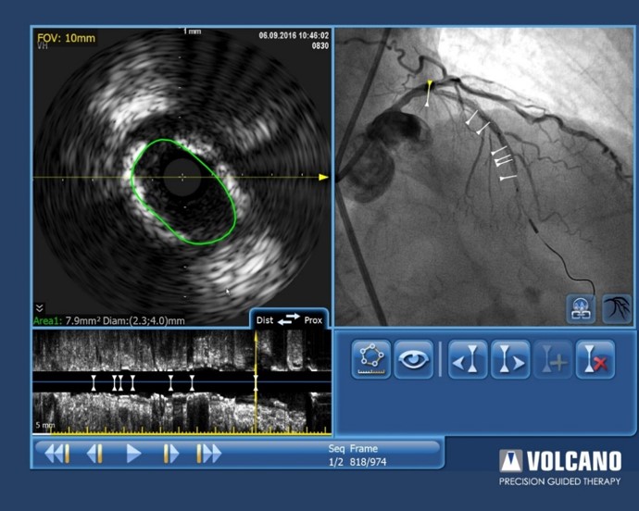Step back one frame

(94, 454)
